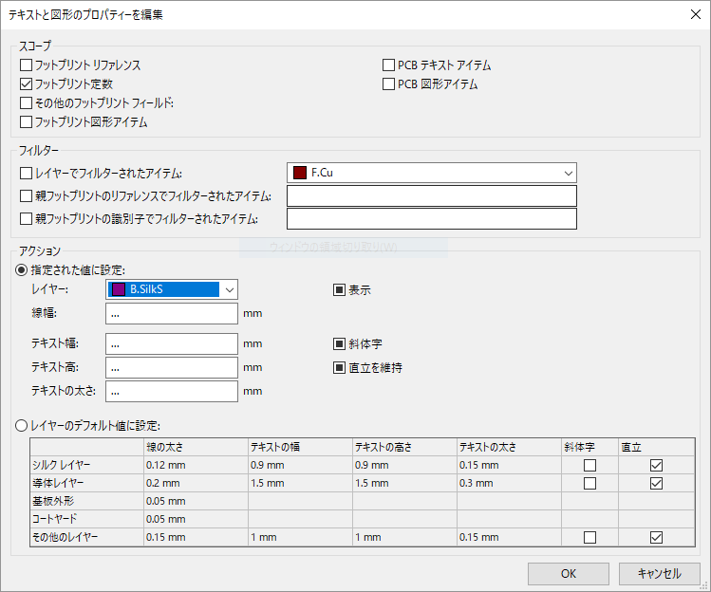
Task: Click 0.05 mm cell in 基板外形 row
Action: pyautogui.click(x=196, y=501)
